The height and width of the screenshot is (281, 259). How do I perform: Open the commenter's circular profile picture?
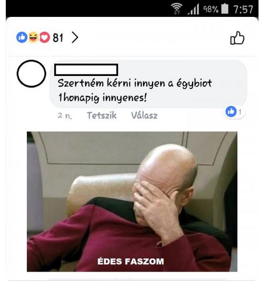pos(32,74)
